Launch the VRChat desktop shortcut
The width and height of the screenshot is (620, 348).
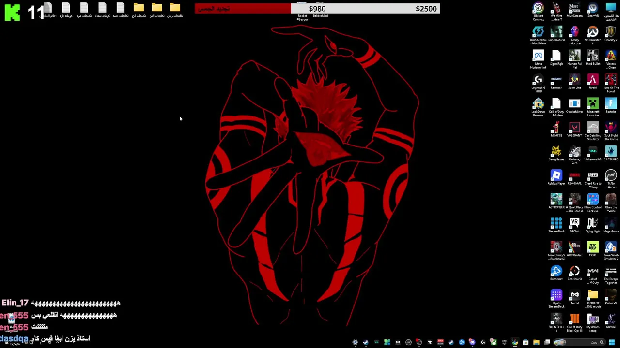point(574,226)
